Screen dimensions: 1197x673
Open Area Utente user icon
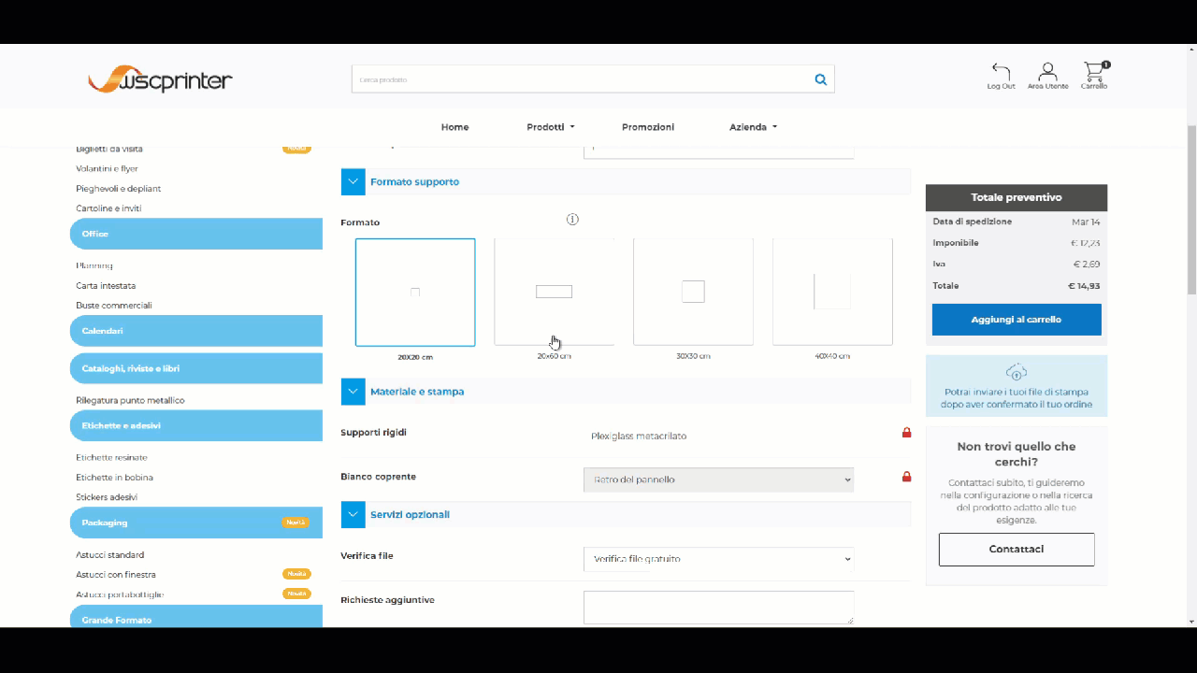[x=1047, y=71]
